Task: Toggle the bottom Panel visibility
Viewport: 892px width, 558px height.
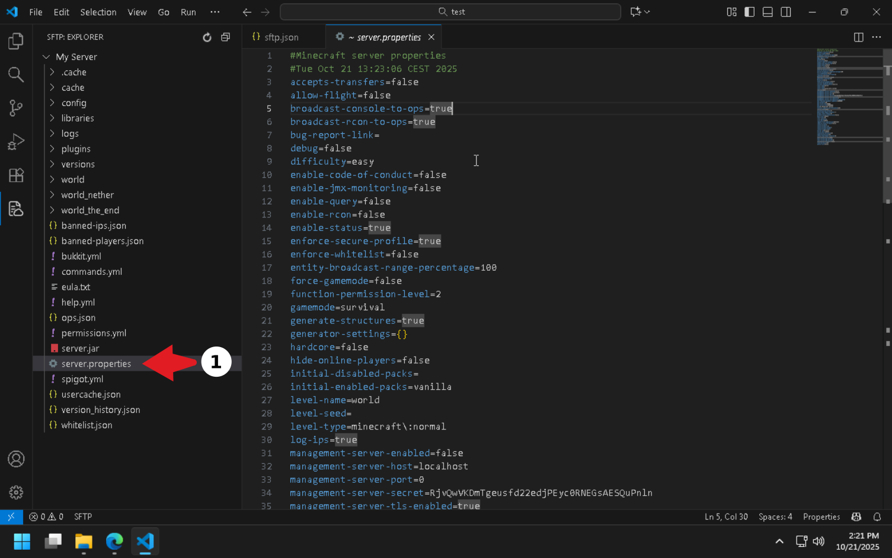Action: (x=767, y=12)
